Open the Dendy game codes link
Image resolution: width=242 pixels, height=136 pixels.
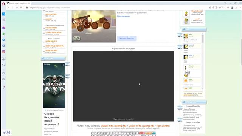[x=54, y=46]
